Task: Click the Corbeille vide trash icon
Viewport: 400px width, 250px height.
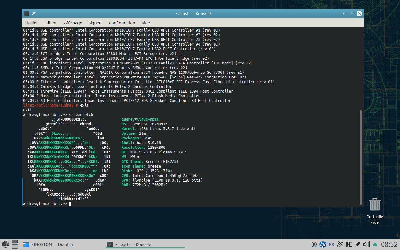Action: click(374, 205)
